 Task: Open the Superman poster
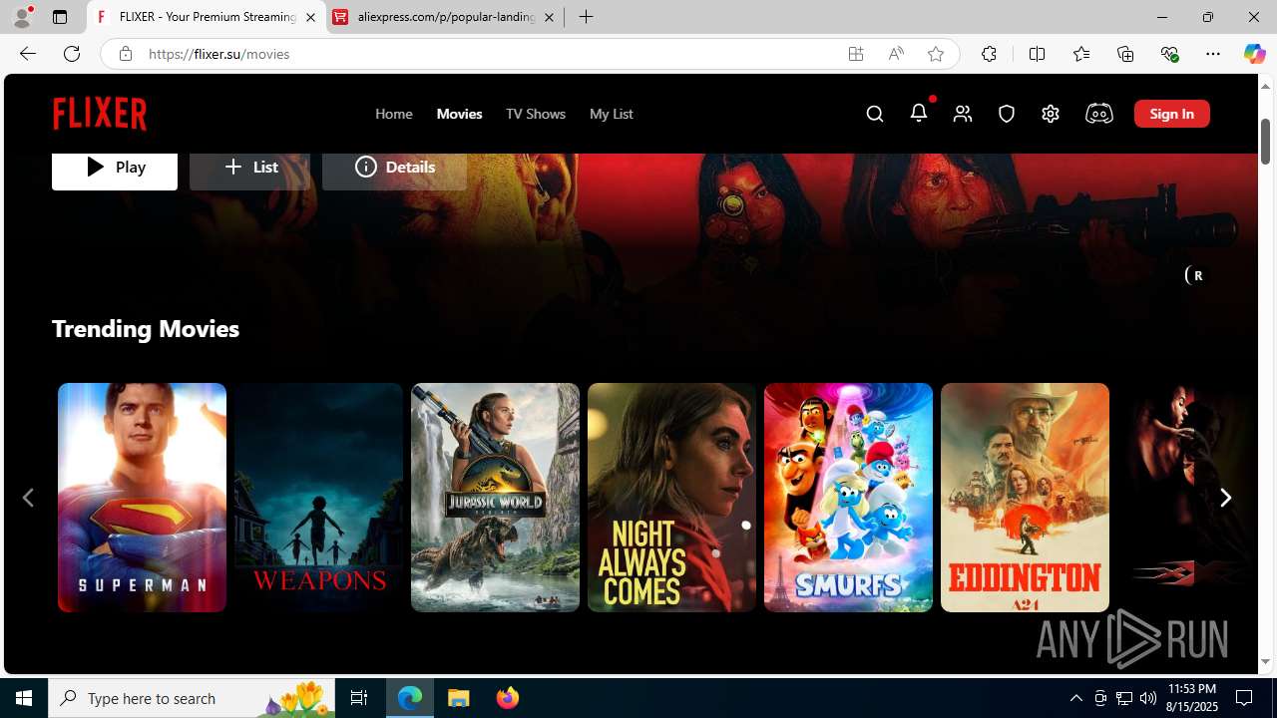(x=142, y=498)
